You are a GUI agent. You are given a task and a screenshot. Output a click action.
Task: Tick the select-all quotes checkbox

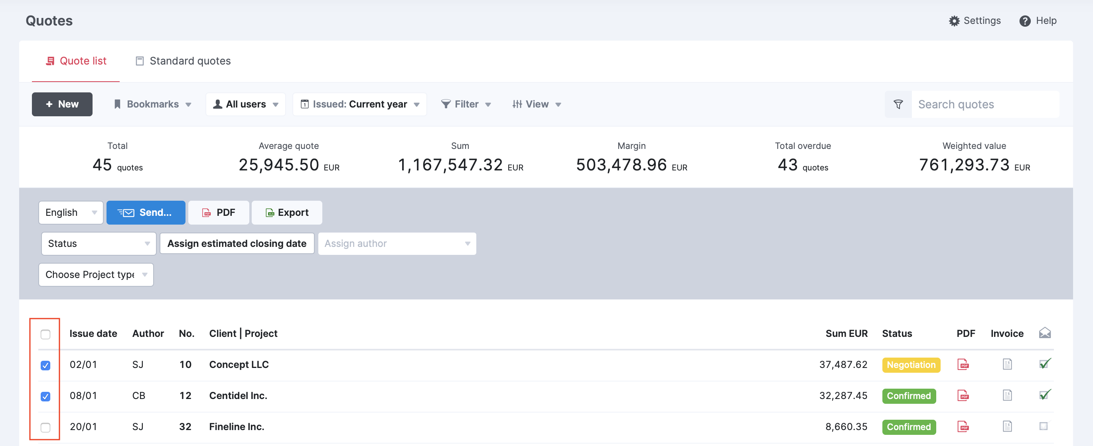[45, 334]
